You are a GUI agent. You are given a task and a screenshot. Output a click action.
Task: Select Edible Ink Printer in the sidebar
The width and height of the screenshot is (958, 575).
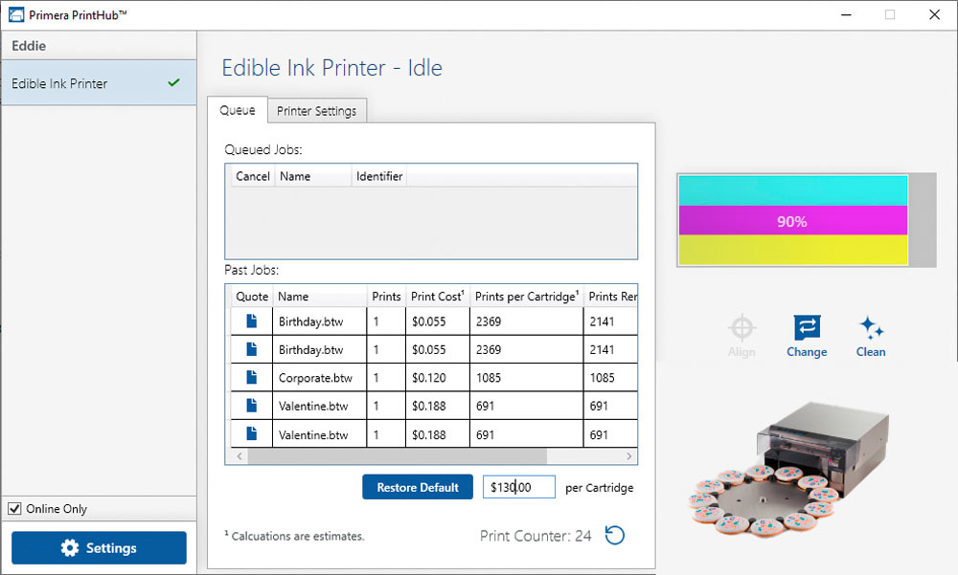pyautogui.click(x=99, y=83)
